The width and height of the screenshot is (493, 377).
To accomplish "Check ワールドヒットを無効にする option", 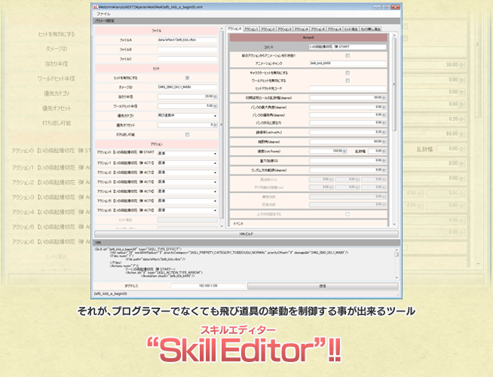I will point(348,81).
